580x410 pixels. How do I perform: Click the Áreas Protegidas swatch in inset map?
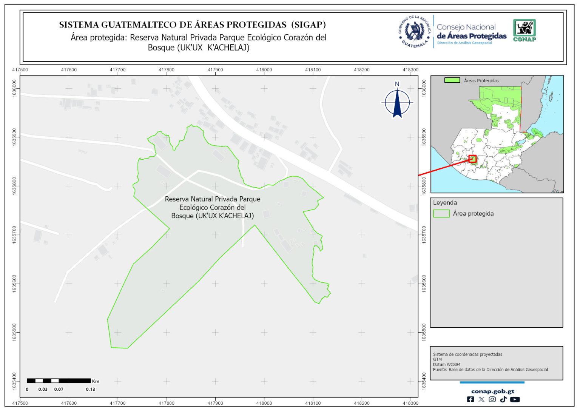(x=452, y=80)
